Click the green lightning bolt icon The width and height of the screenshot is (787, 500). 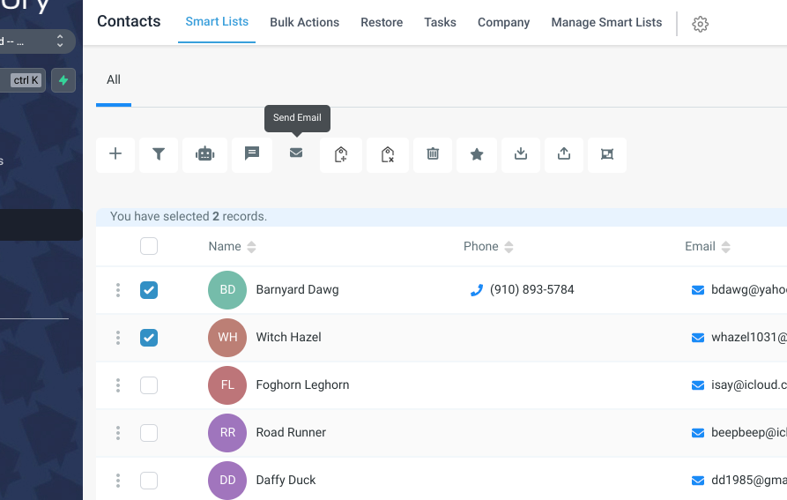[63, 80]
